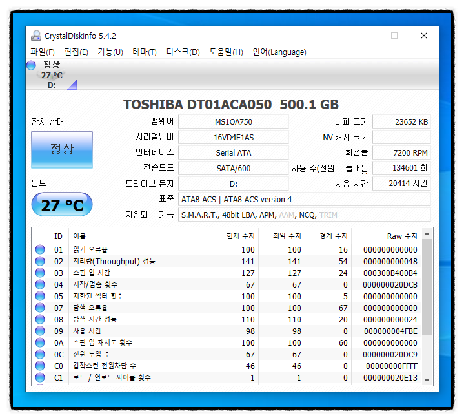
Task: Click the buffer size field 23652 KB
Action: (401, 121)
